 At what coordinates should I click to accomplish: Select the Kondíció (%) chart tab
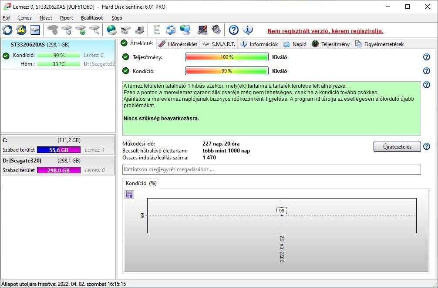pos(141,183)
